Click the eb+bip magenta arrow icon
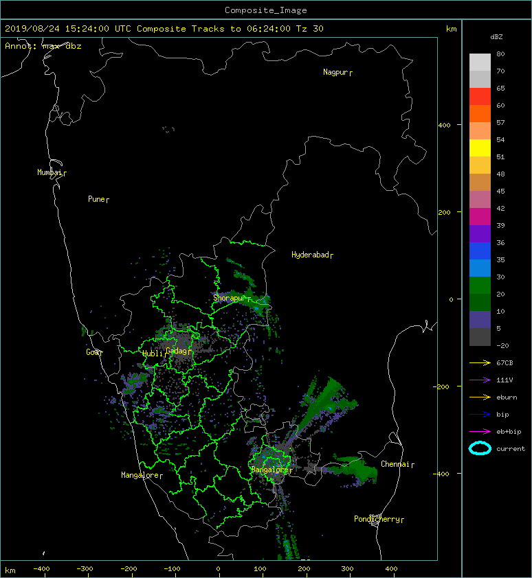 pos(480,431)
